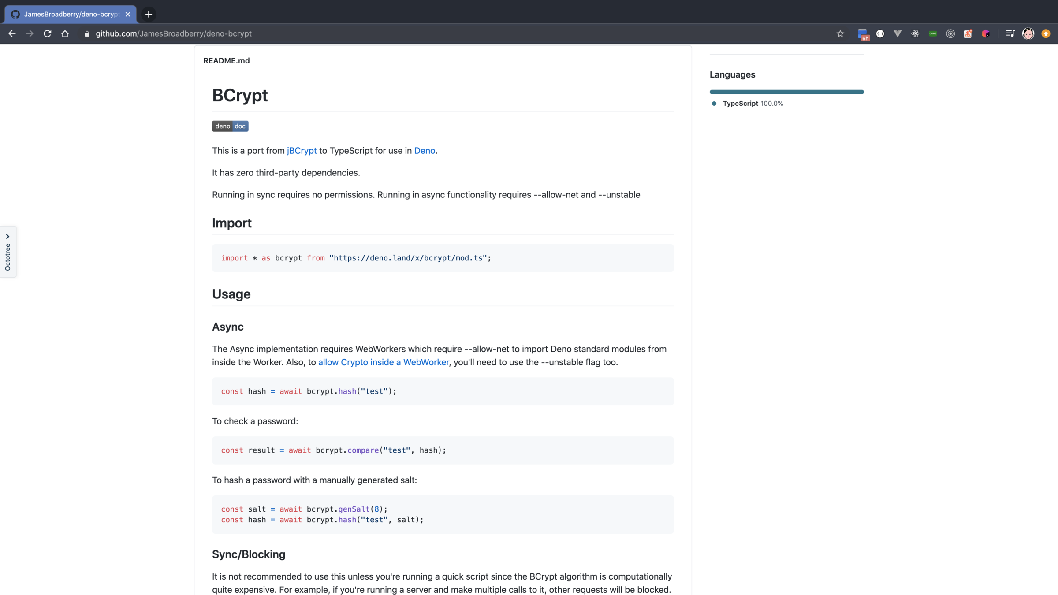Go to the browser home page
Image resolution: width=1058 pixels, height=595 pixels.
[x=65, y=33]
